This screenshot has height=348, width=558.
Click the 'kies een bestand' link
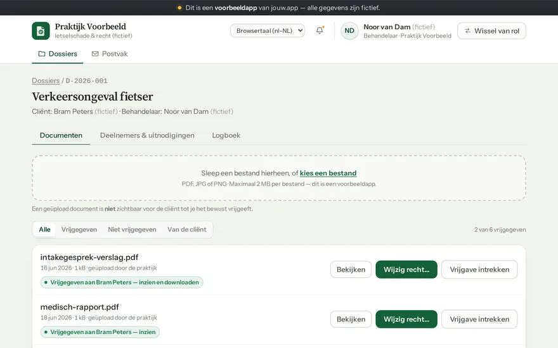[328, 173]
